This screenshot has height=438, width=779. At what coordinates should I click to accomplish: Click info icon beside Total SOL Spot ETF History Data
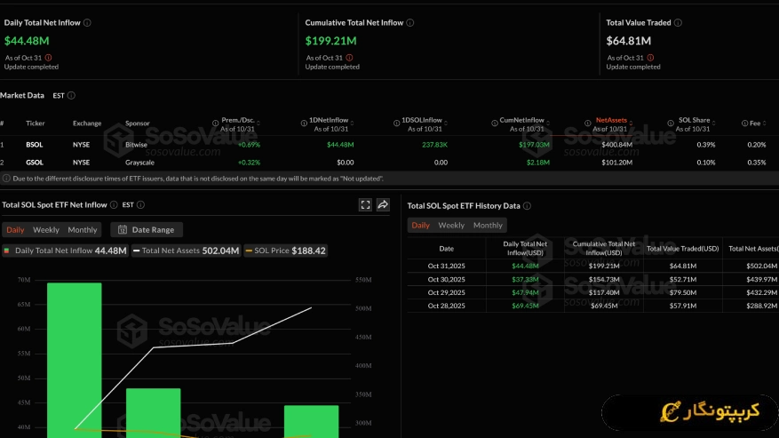528,206
